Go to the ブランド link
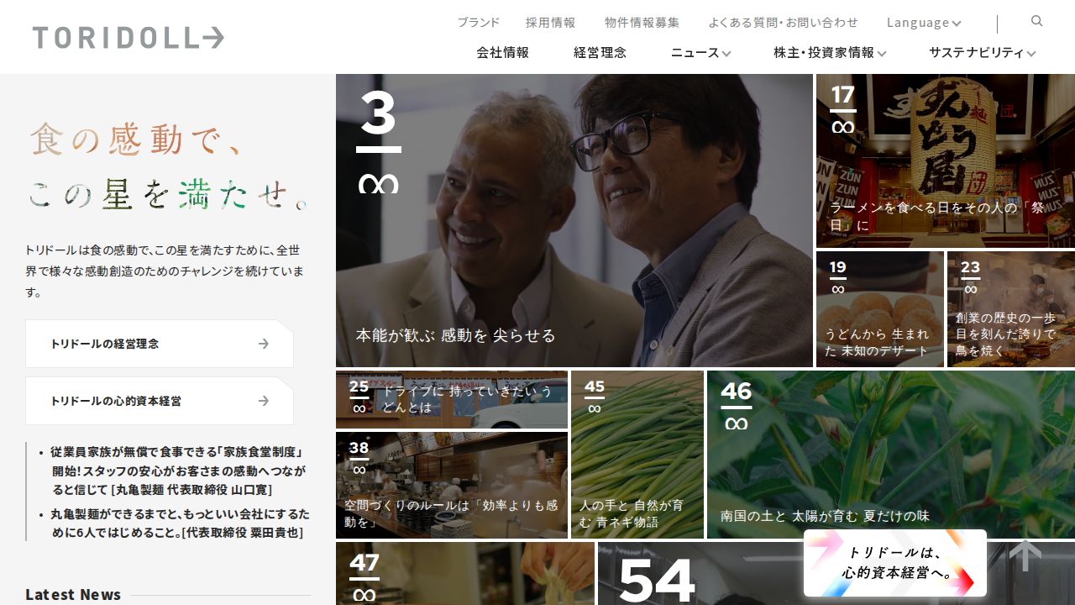This screenshot has width=1075, height=605. click(x=479, y=23)
